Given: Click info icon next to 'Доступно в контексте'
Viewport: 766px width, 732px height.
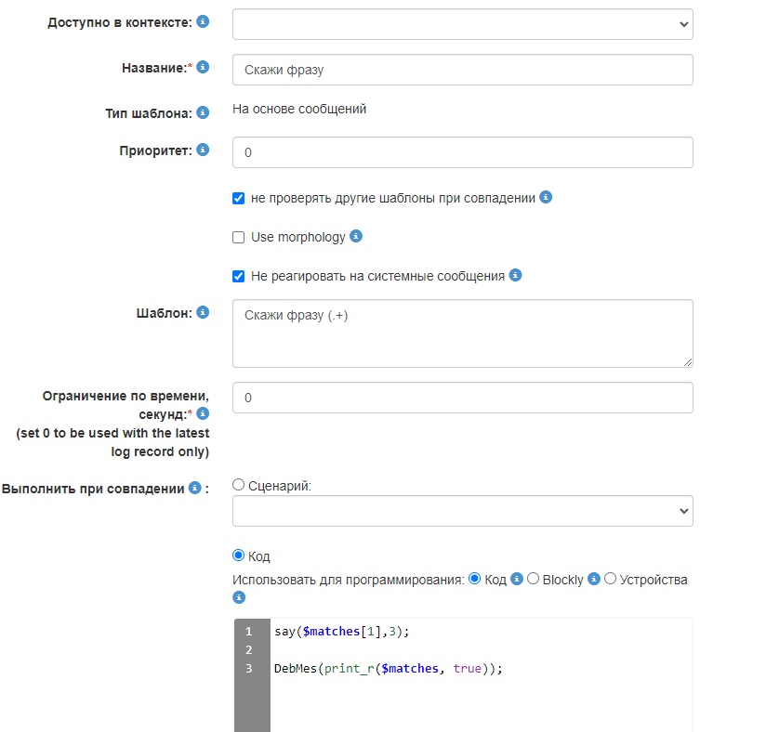Looking at the screenshot, I should click(203, 20).
